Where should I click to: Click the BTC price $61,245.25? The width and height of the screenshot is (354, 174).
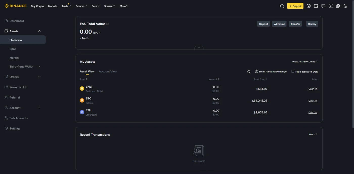coord(260,101)
